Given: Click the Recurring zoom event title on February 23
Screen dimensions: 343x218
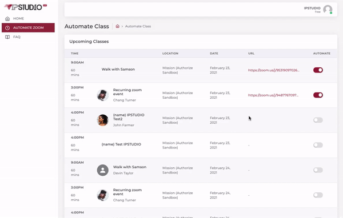Looking at the screenshot, I should point(127,92).
